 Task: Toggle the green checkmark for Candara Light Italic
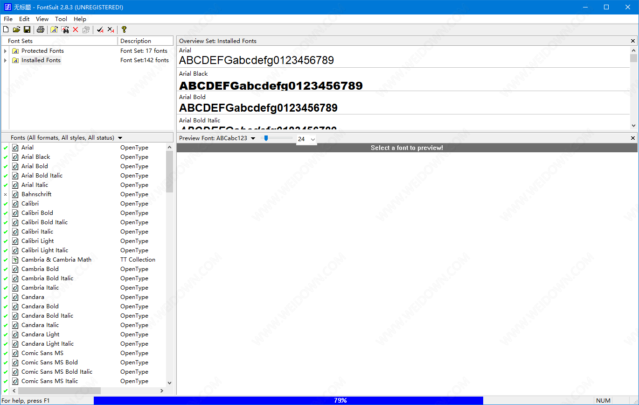point(6,344)
